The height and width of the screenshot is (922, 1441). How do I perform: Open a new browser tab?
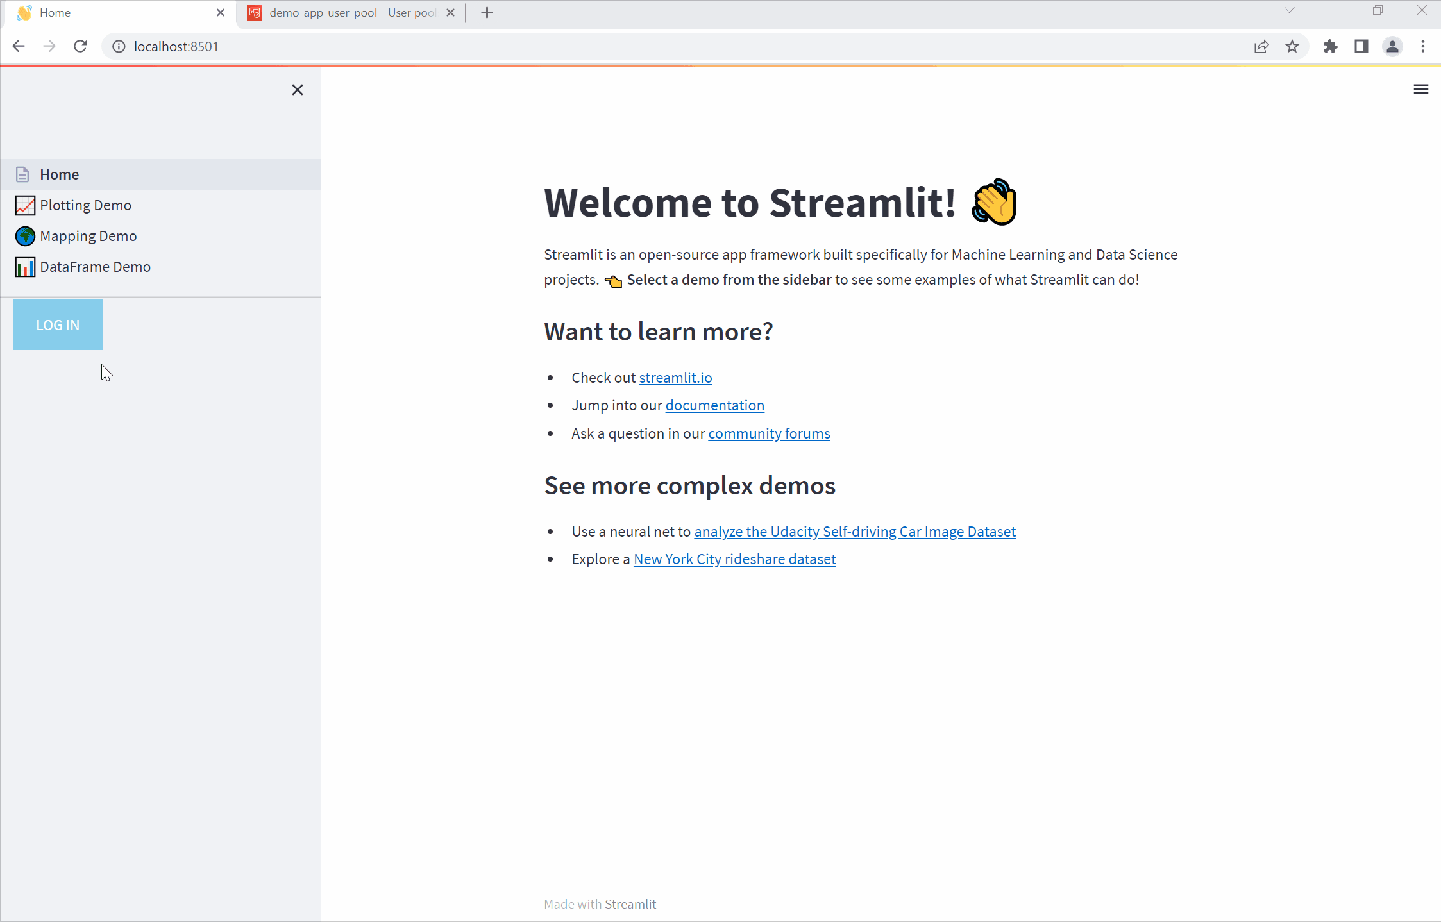pos(487,13)
